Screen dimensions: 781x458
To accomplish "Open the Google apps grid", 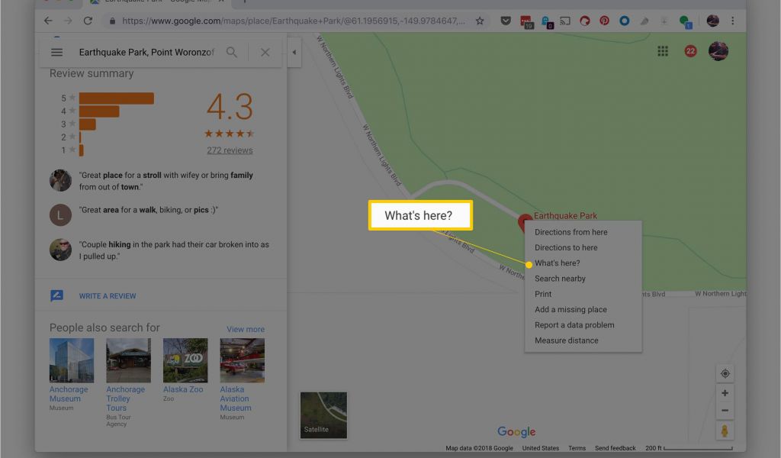I will click(663, 51).
